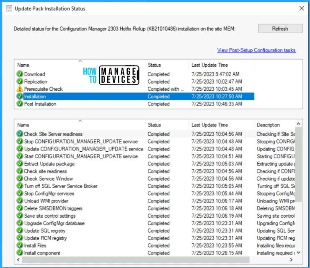This screenshot has height=268, width=310.
Task: Click status icon for Check site readiness
Action: pos(20,171)
